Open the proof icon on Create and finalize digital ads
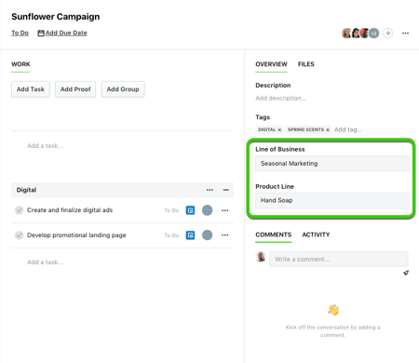Screen dimensions: 419x363 (190, 210)
